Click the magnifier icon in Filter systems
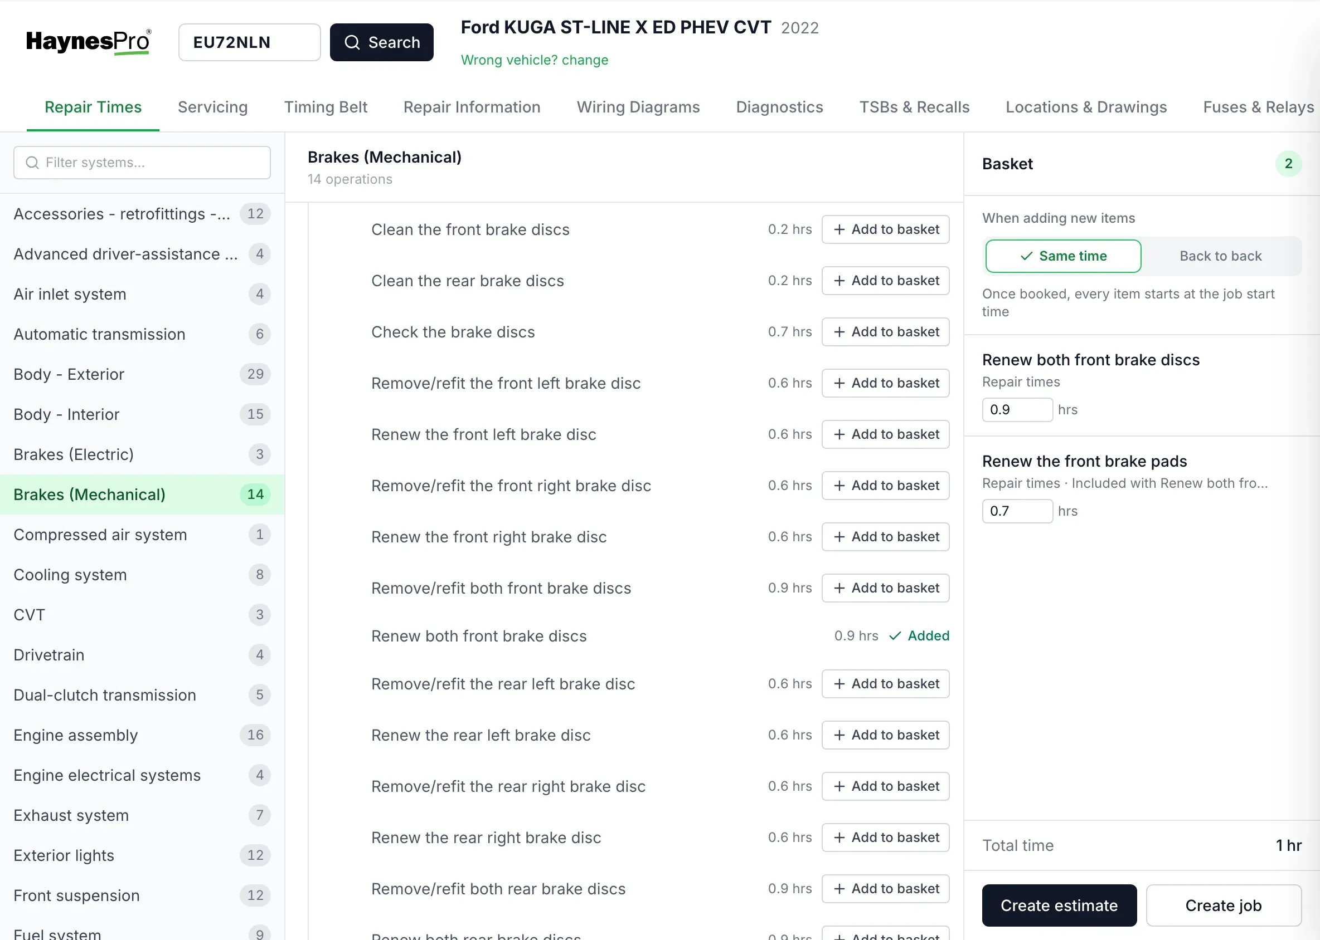 pyautogui.click(x=32, y=163)
